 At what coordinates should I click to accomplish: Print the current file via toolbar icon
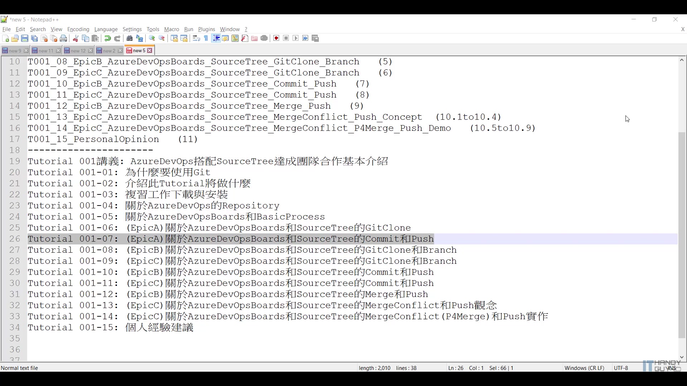tap(63, 38)
